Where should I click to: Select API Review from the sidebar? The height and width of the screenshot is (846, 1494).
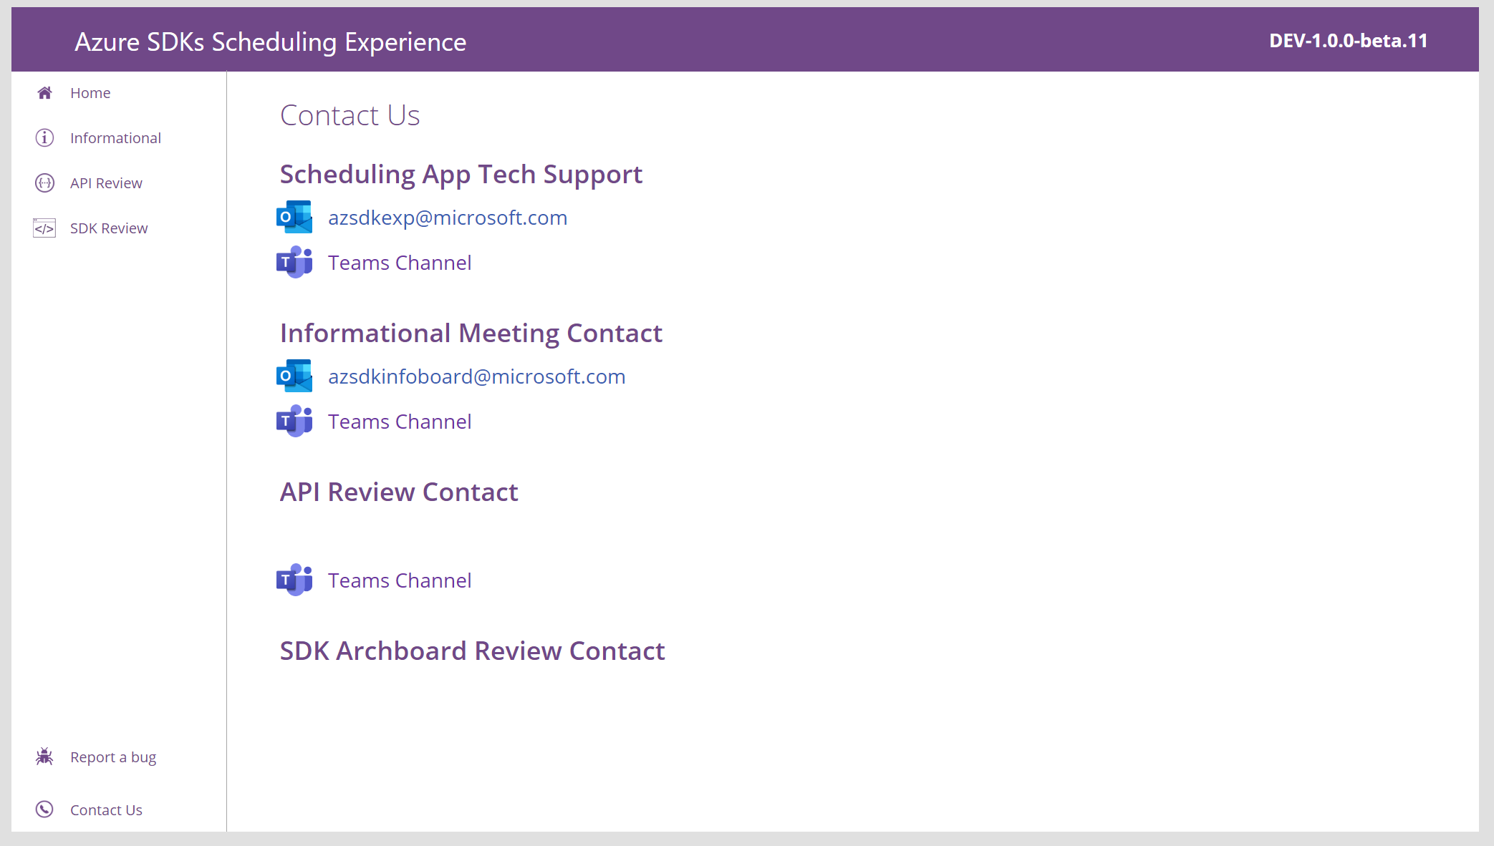pyautogui.click(x=106, y=183)
